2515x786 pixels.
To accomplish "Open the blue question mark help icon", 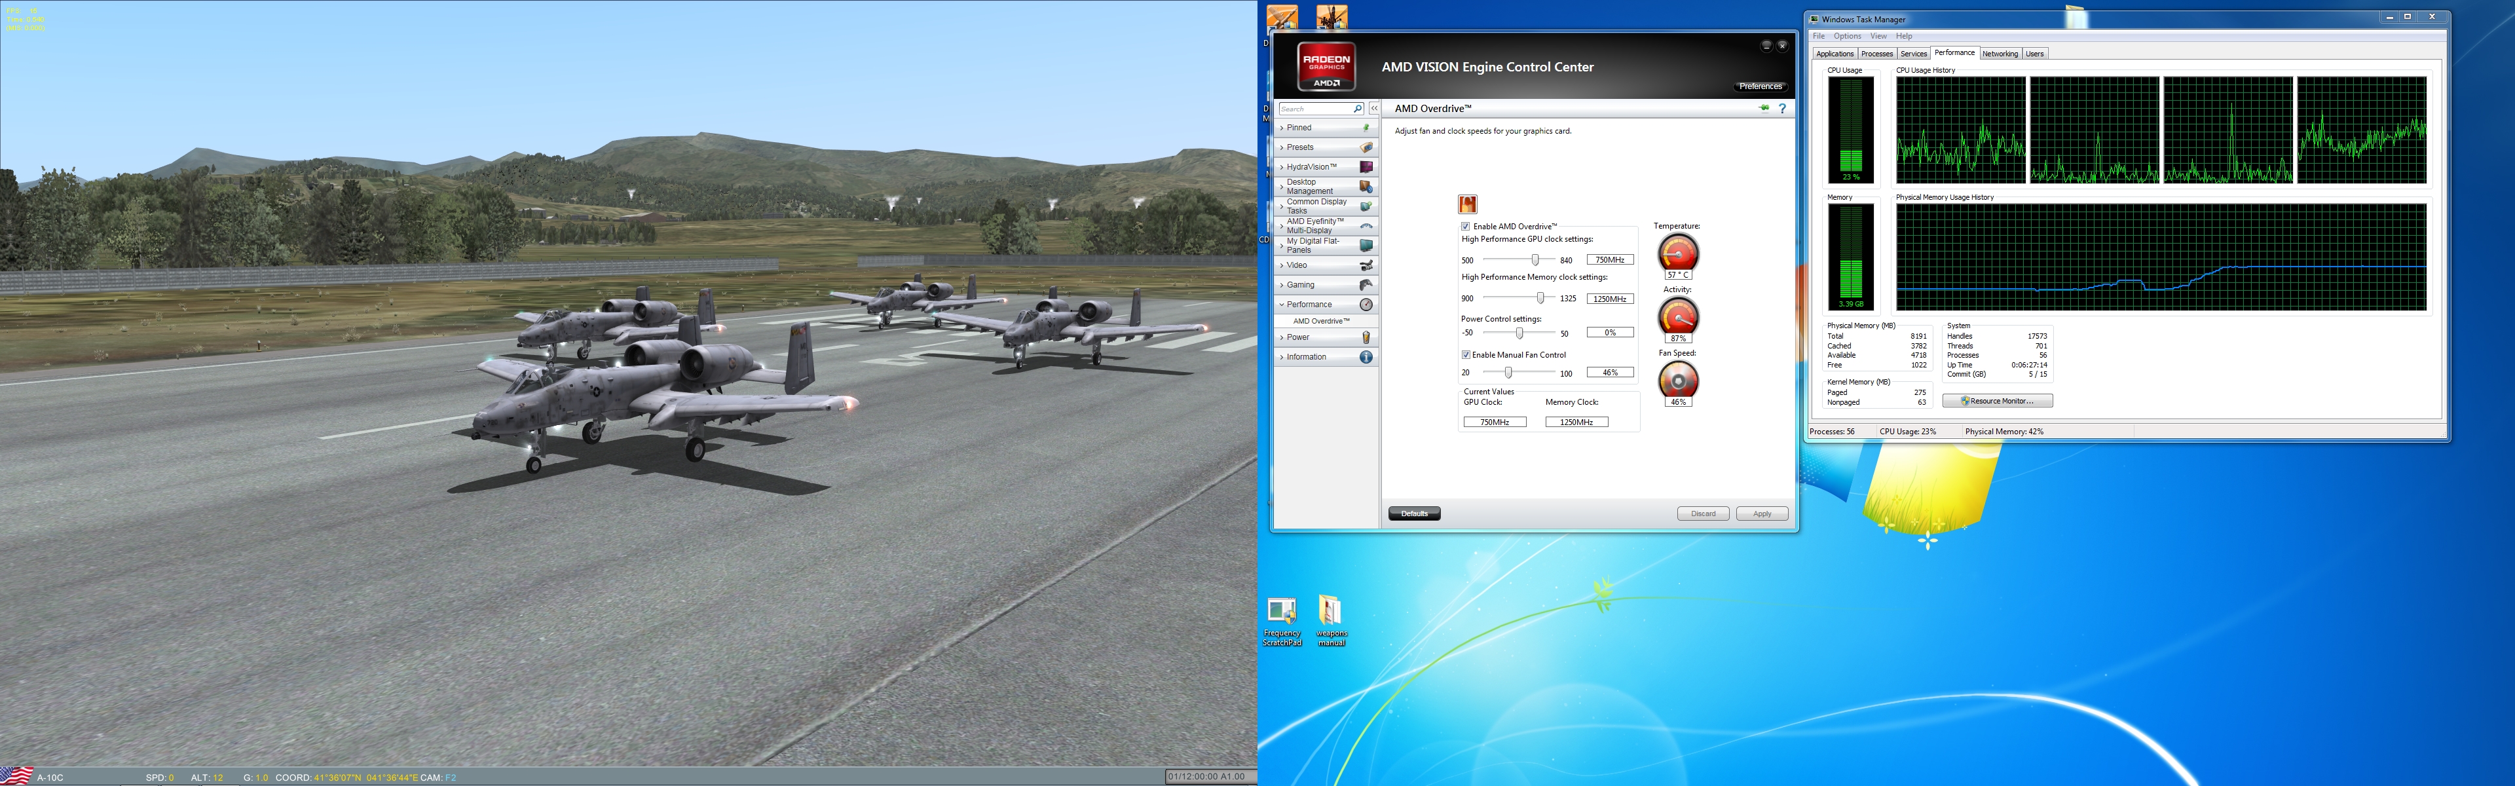I will (1781, 108).
